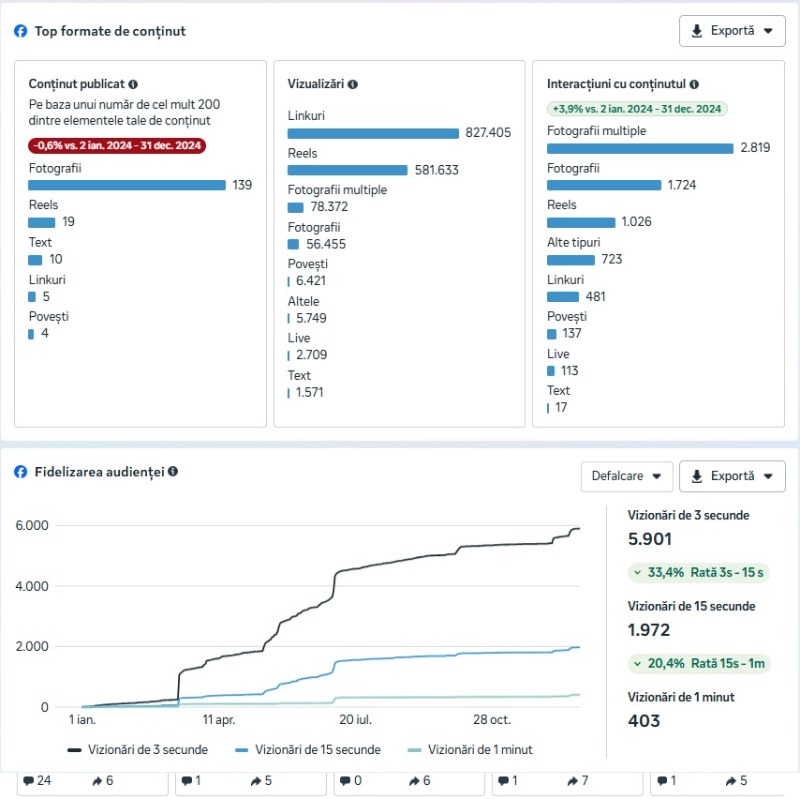The width and height of the screenshot is (800, 799).
Task: Click the Linkuri bar in Vizualizări
Action: pyautogui.click(x=373, y=133)
